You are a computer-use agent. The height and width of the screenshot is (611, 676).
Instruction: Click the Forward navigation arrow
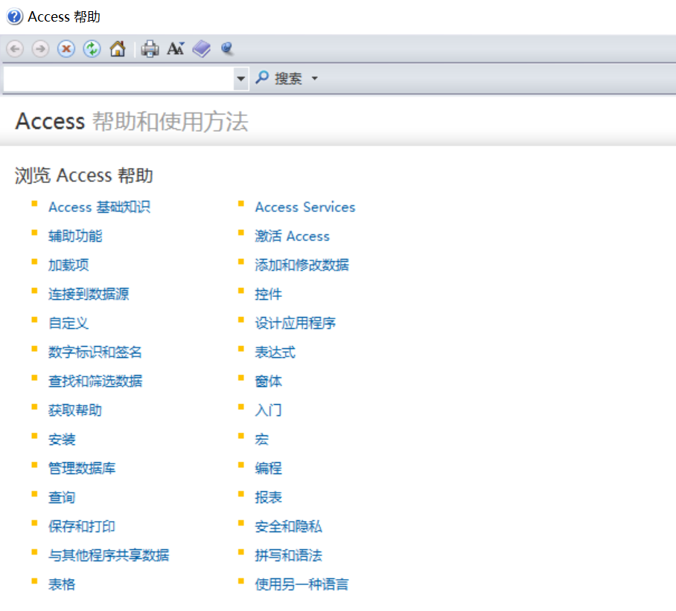[x=40, y=48]
